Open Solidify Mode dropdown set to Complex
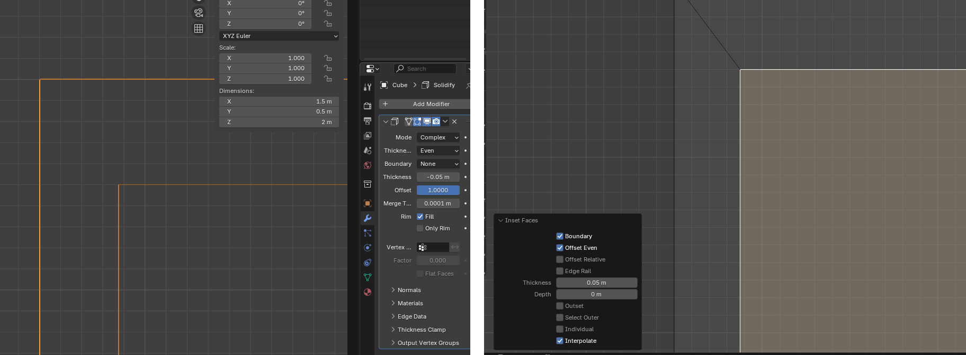 (x=438, y=137)
